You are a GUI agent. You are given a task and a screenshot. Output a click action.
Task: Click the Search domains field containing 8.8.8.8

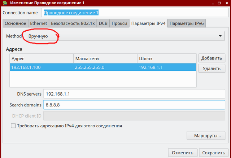[134, 105]
